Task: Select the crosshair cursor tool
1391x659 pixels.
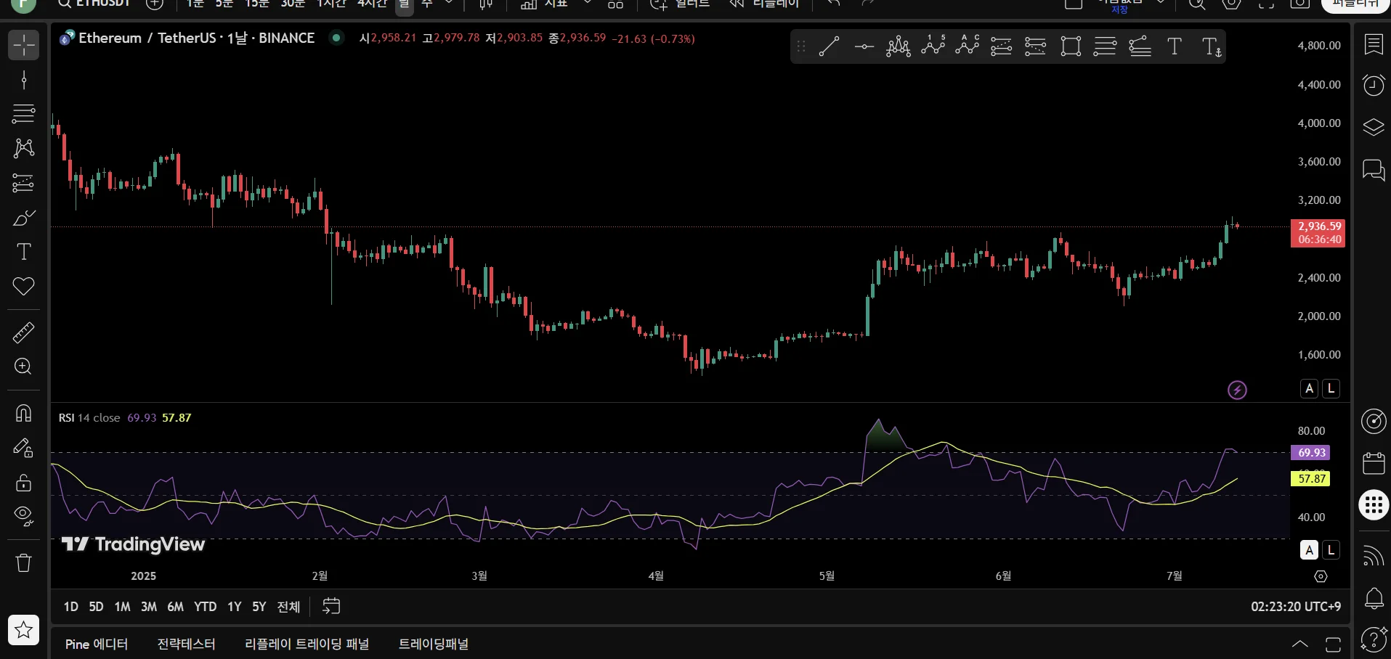Action: coord(23,45)
